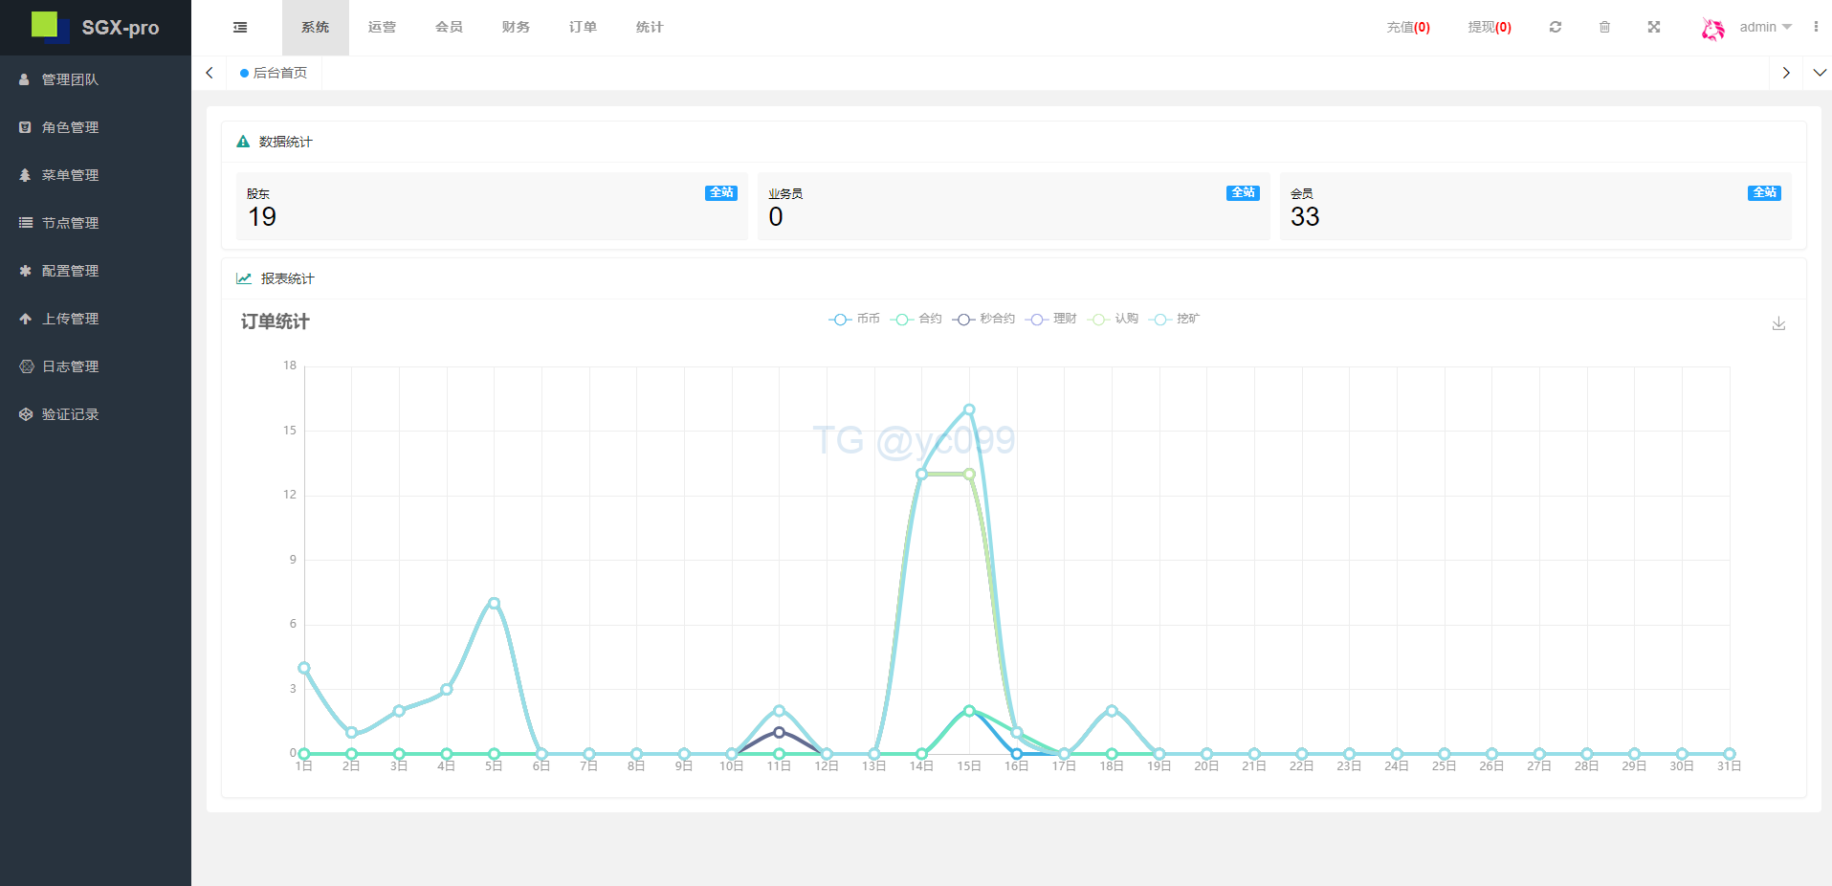Image resolution: width=1832 pixels, height=886 pixels.
Task: Click the 提现(0) link
Action: pos(1490,28)
